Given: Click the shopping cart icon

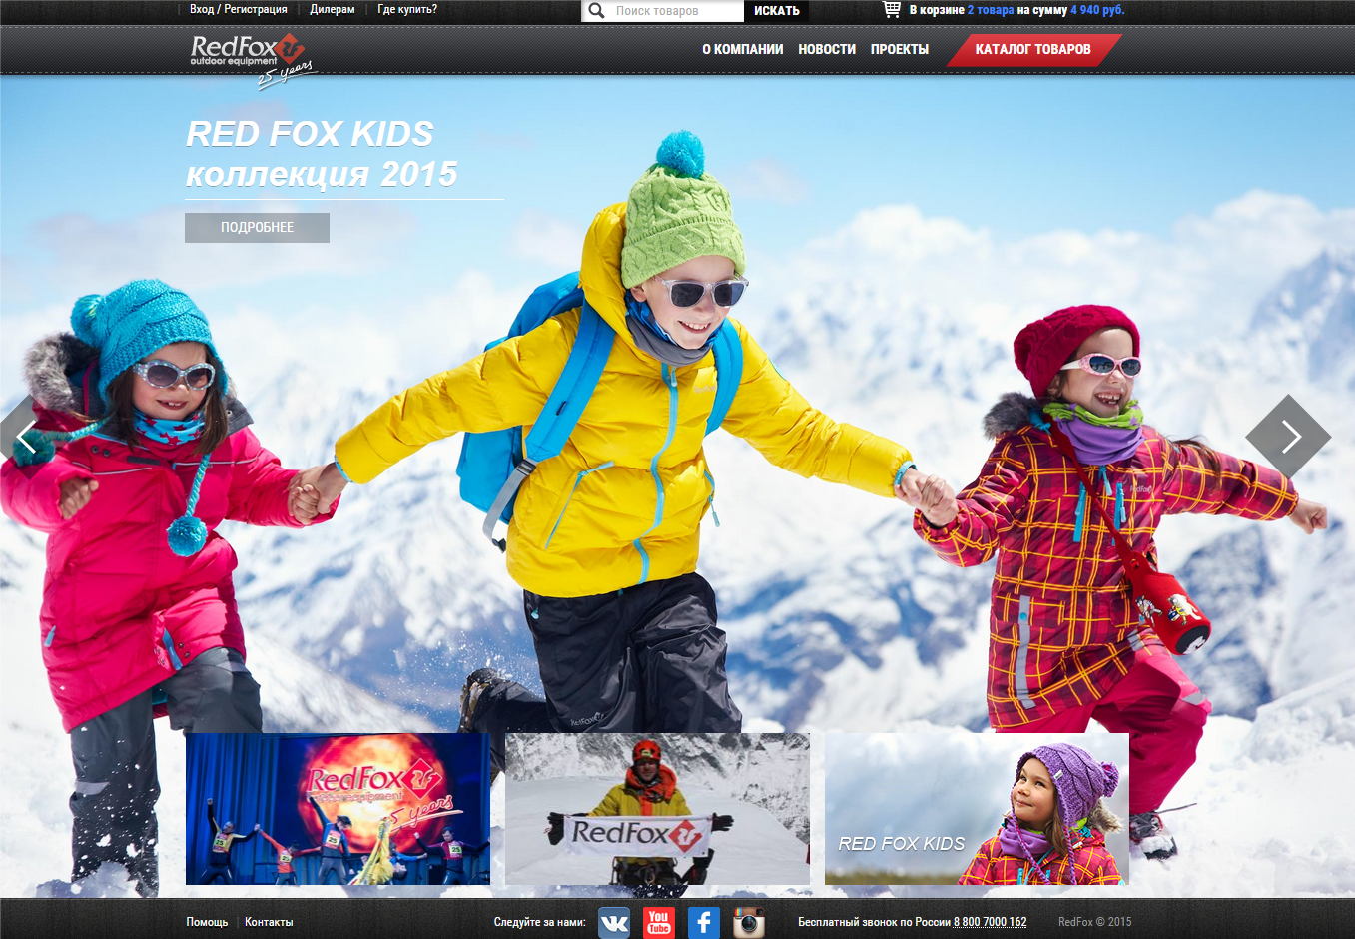Looking at the screenshot, I should (892, 10).
